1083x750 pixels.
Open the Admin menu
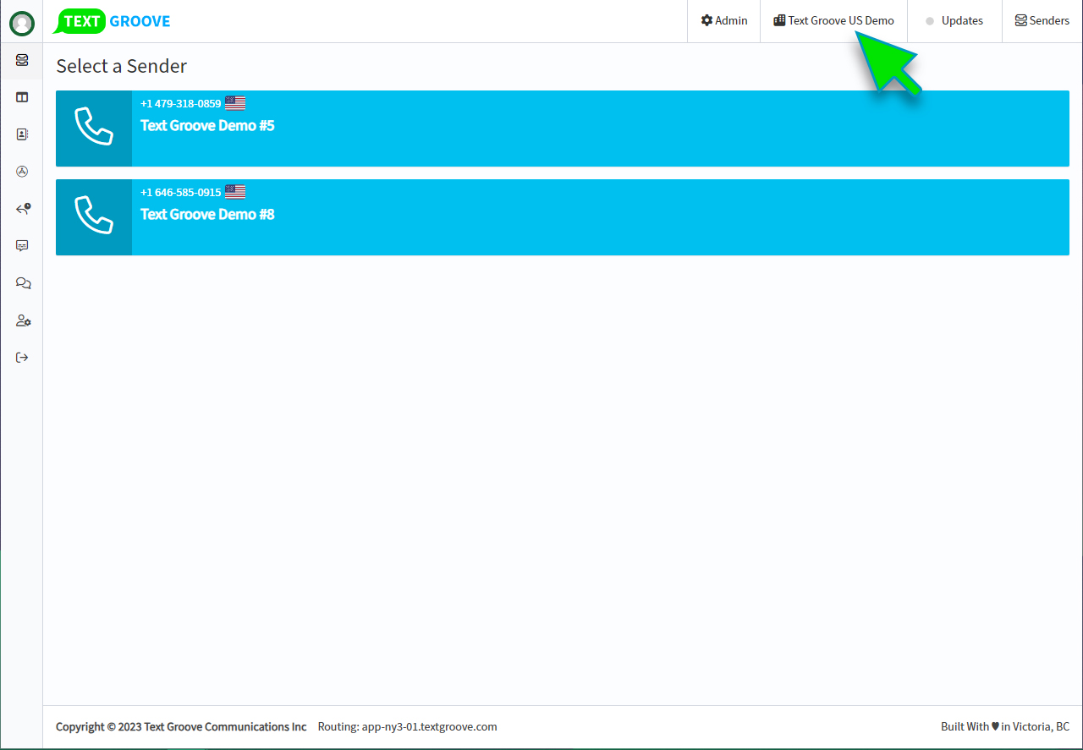coord(724,21)
